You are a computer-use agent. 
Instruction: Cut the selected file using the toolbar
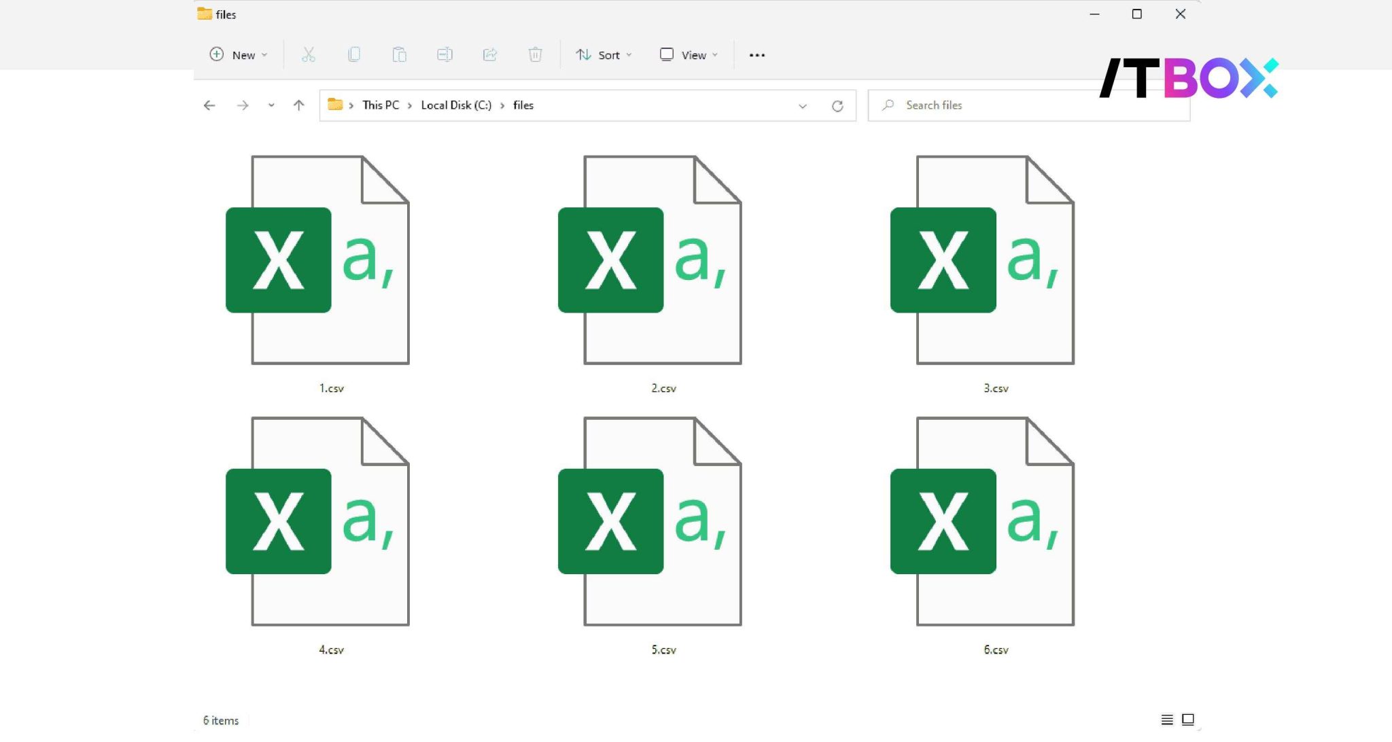[x=309, y=54]
